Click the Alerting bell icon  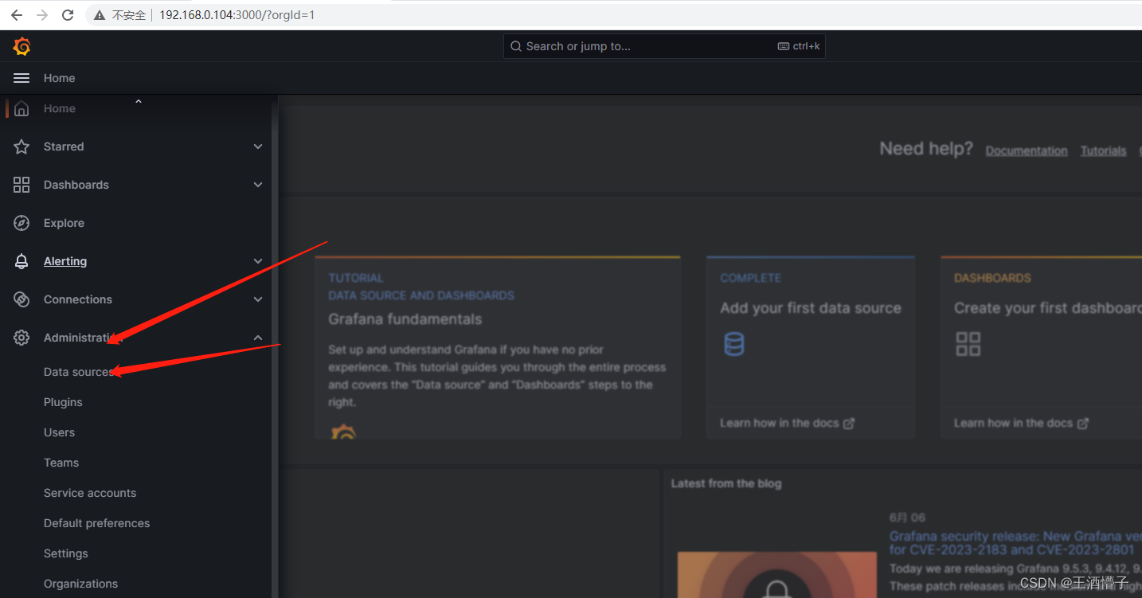[22, 261]
